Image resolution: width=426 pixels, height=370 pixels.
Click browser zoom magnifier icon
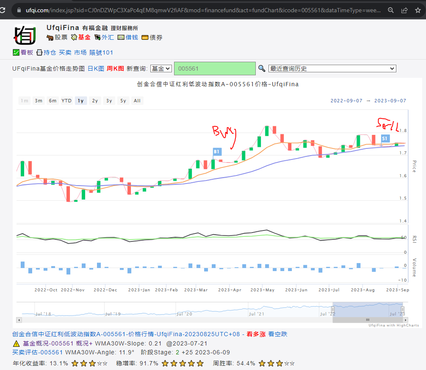click(391, 10)
